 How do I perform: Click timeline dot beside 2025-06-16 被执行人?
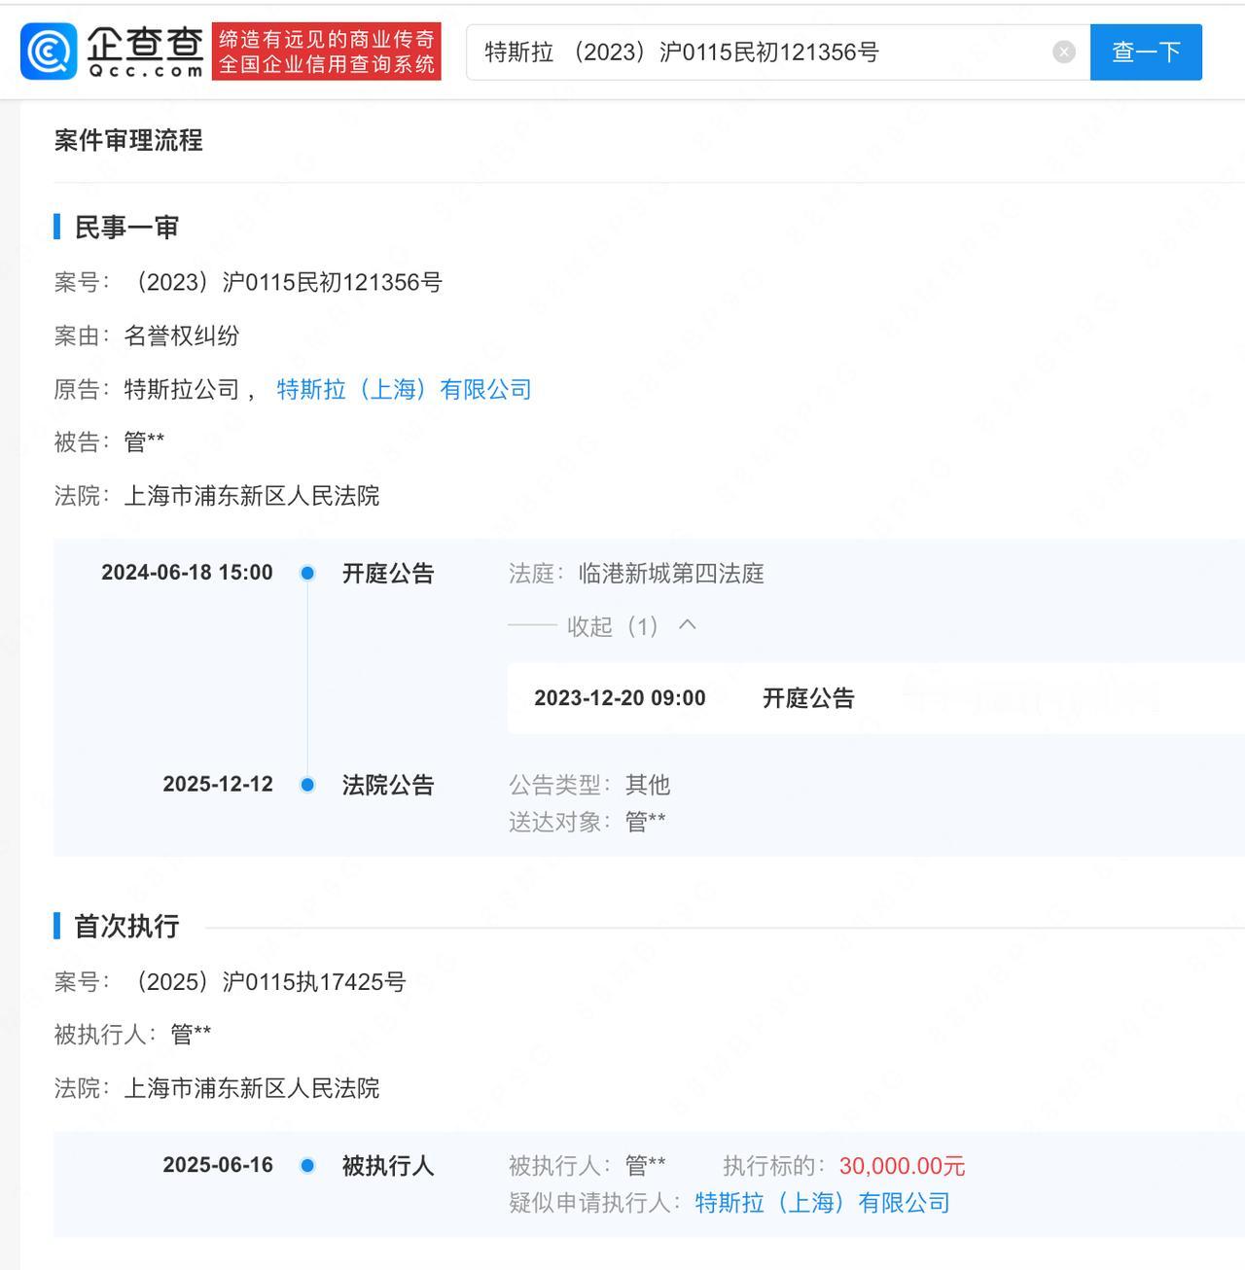point(307,1166)
